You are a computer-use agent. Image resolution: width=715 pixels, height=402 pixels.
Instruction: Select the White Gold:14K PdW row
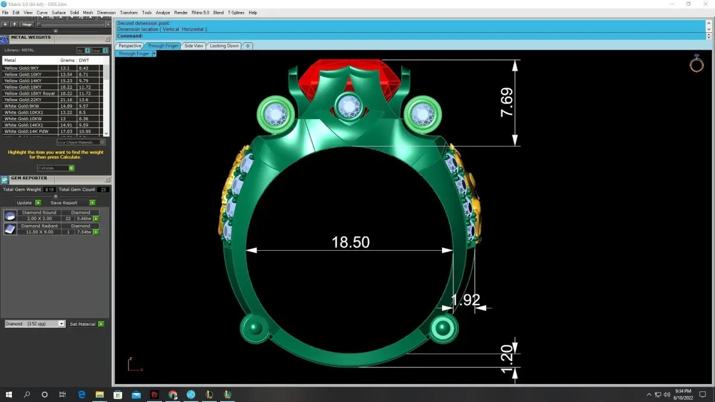click(x=52, y=131)
